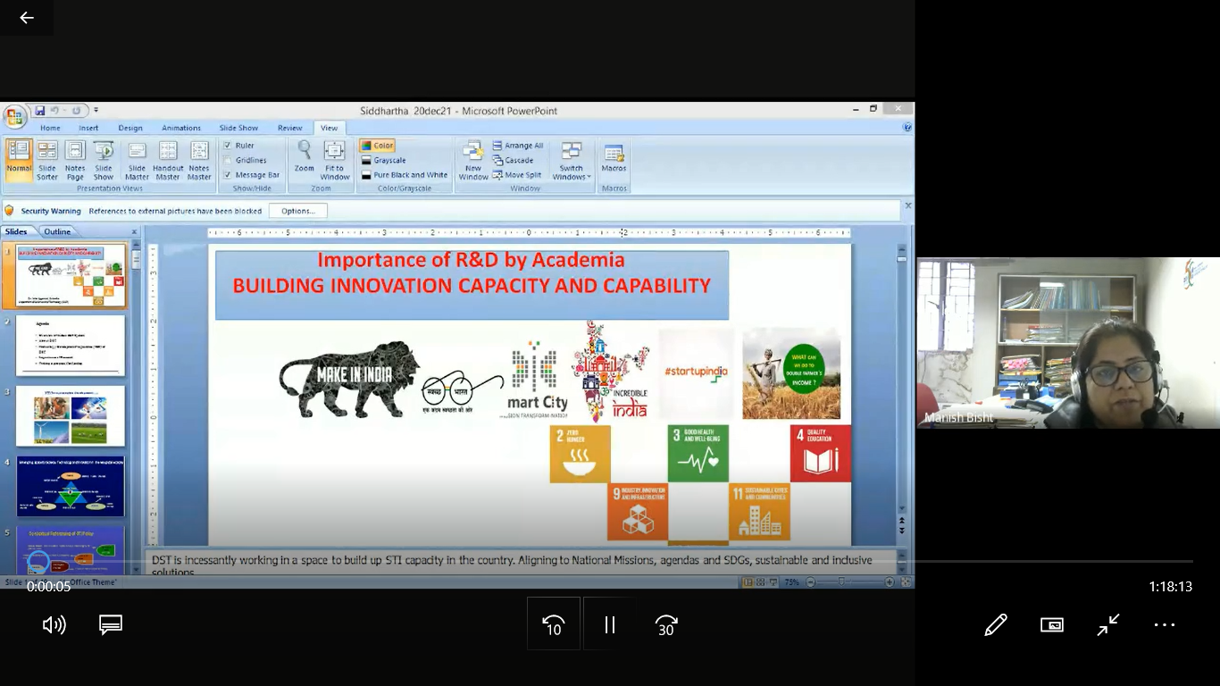Toggle the Ruler checkbox
Viewport: 1220px width, 686px height.
(228, 145)
